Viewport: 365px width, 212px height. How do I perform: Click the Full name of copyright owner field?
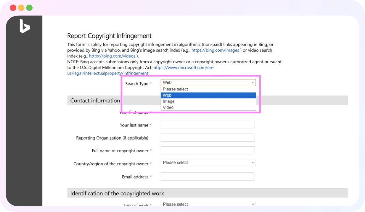coord(208,150)
